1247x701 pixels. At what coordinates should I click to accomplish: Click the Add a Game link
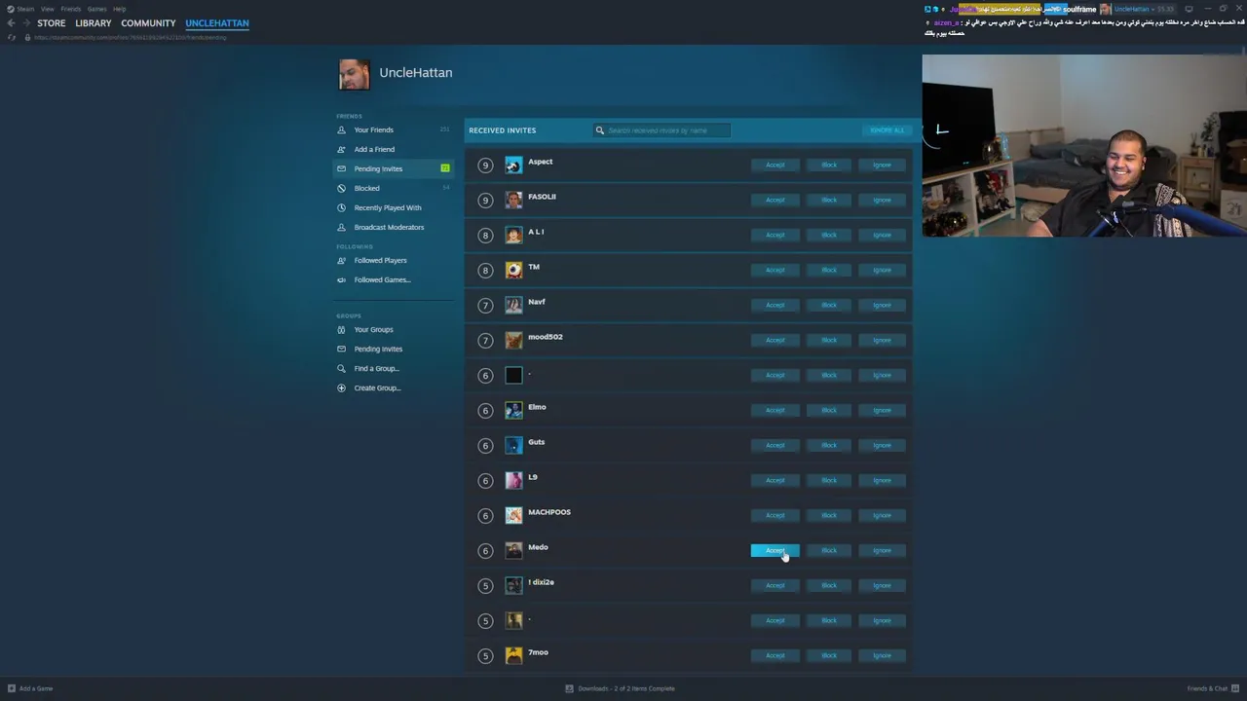tap(36, 688)
